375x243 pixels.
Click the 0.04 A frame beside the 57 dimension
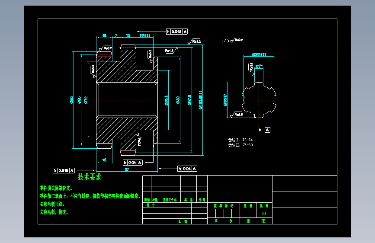[187, 169]
